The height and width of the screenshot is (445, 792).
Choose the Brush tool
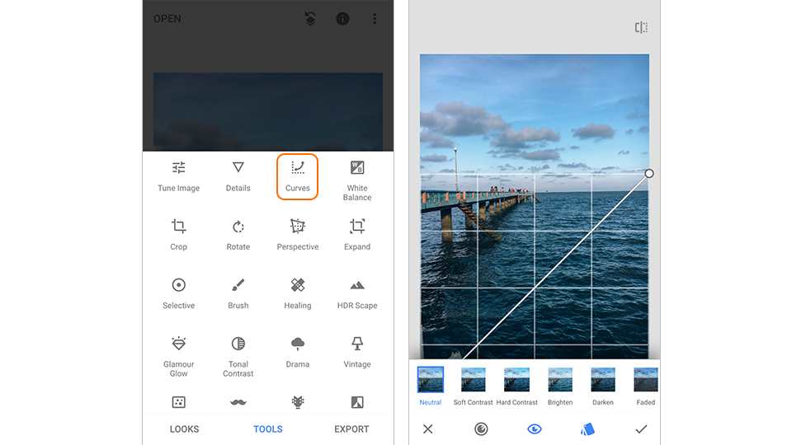pyautogui.click(x=238, y=293)
